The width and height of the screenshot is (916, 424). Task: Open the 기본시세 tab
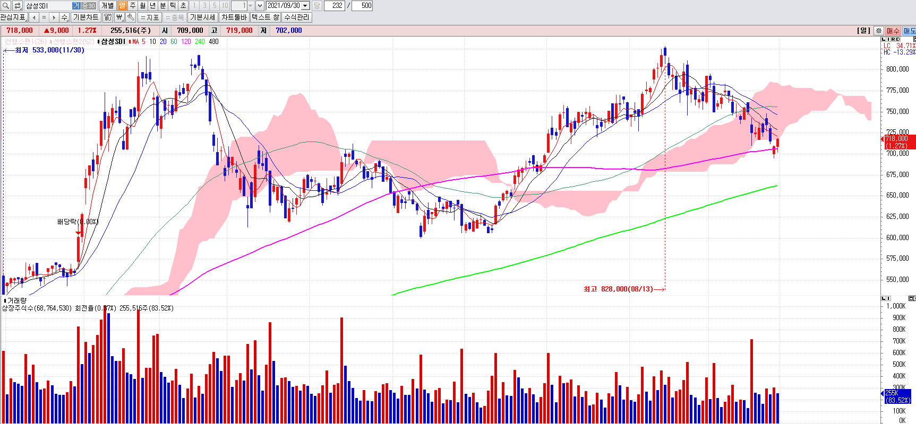click(202, 17)
